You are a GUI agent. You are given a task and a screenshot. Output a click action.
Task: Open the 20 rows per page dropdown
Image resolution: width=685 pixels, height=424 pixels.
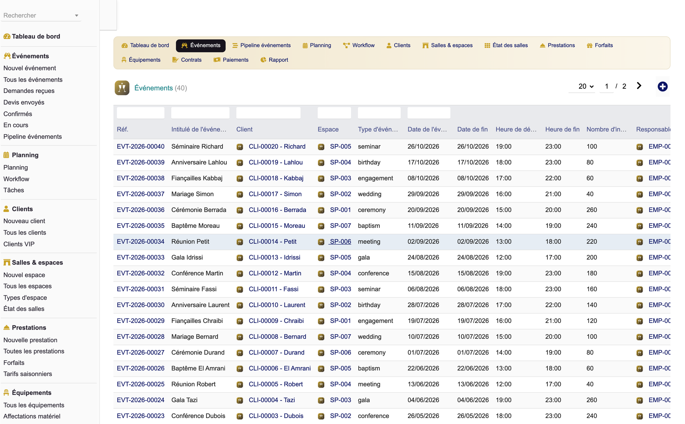[586, 86]
